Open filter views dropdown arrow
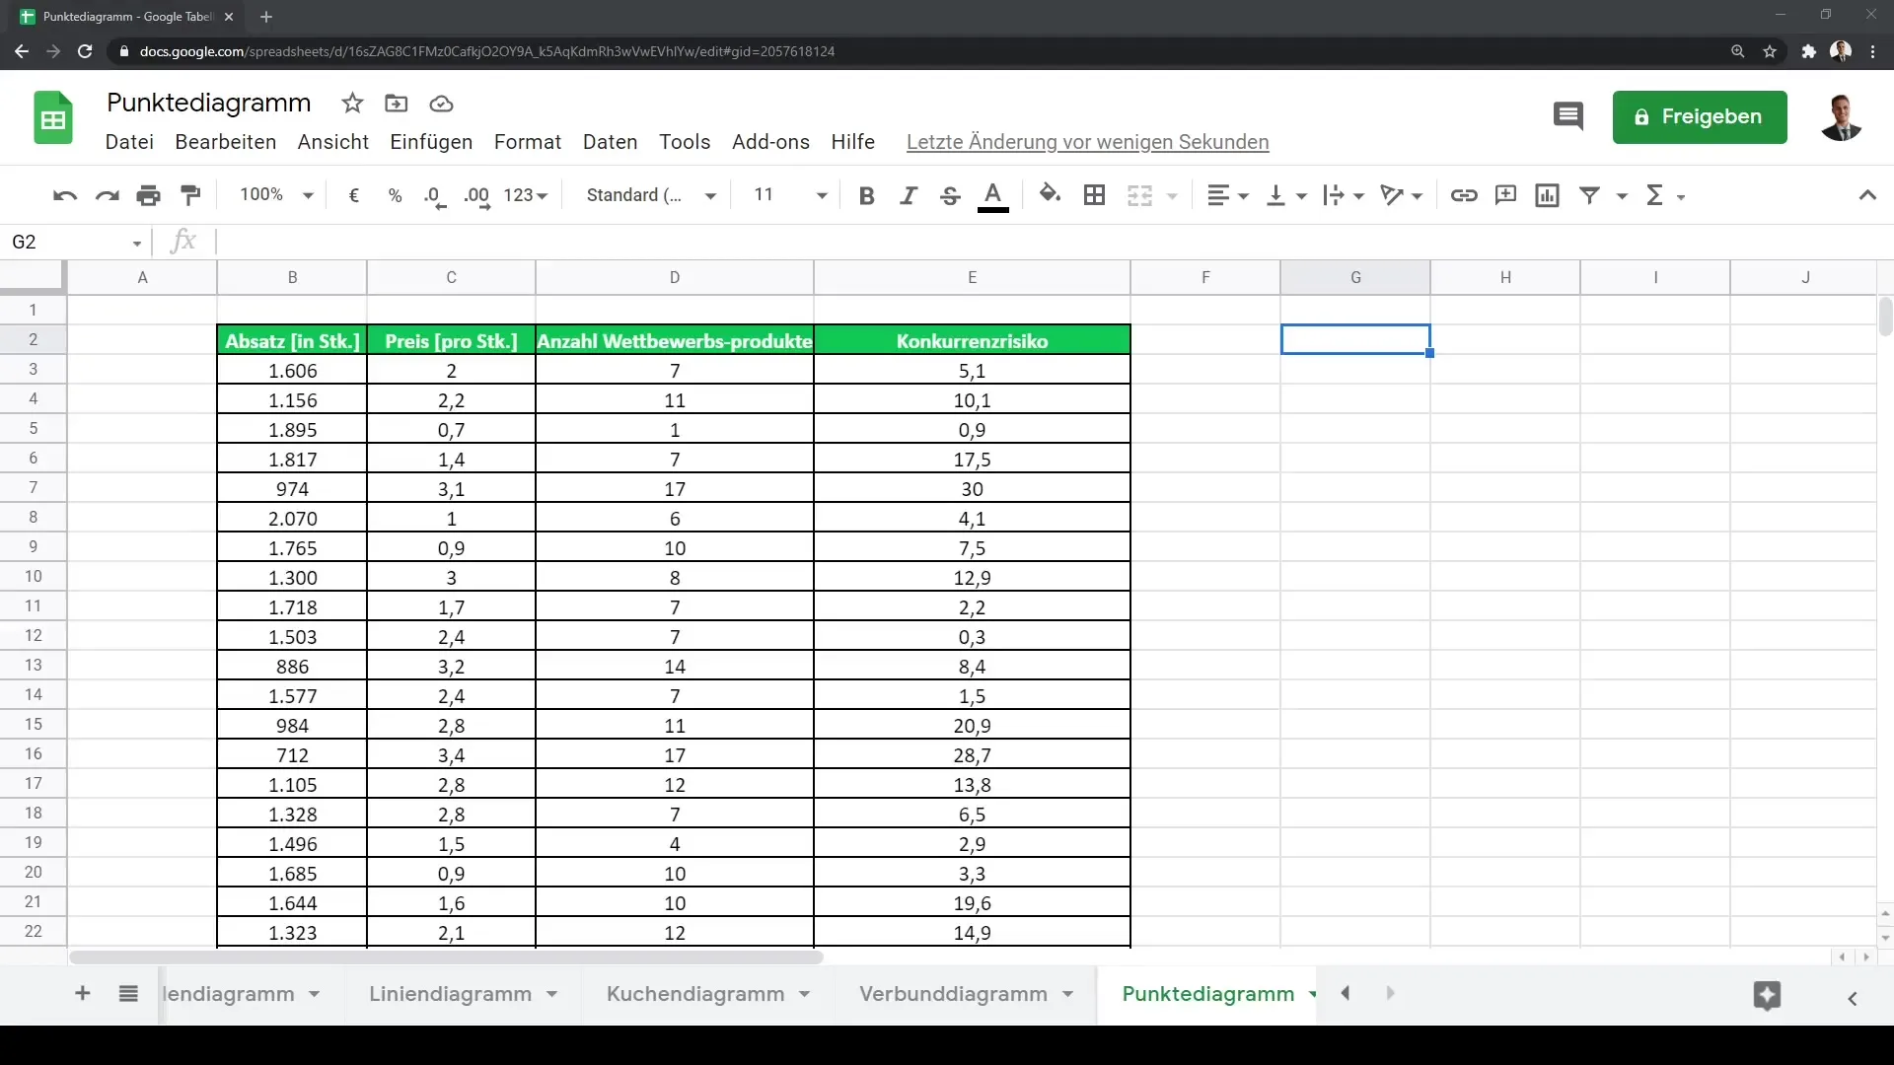The width and height of the screenshot is (1894, 1065). coord(1622,196)
